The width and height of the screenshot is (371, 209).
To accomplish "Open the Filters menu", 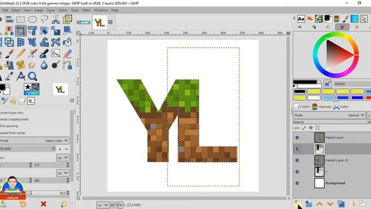I will 86,10.
